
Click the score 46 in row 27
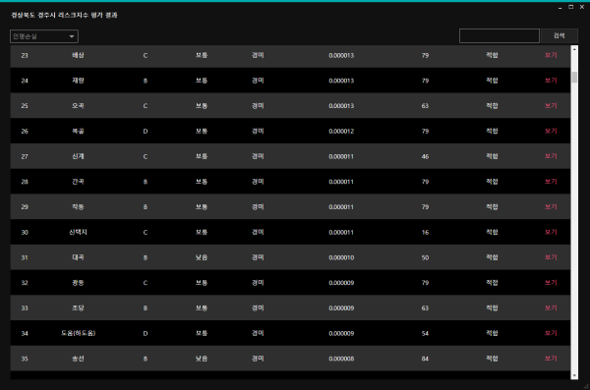pyautogui.click(x=425, y=156)
